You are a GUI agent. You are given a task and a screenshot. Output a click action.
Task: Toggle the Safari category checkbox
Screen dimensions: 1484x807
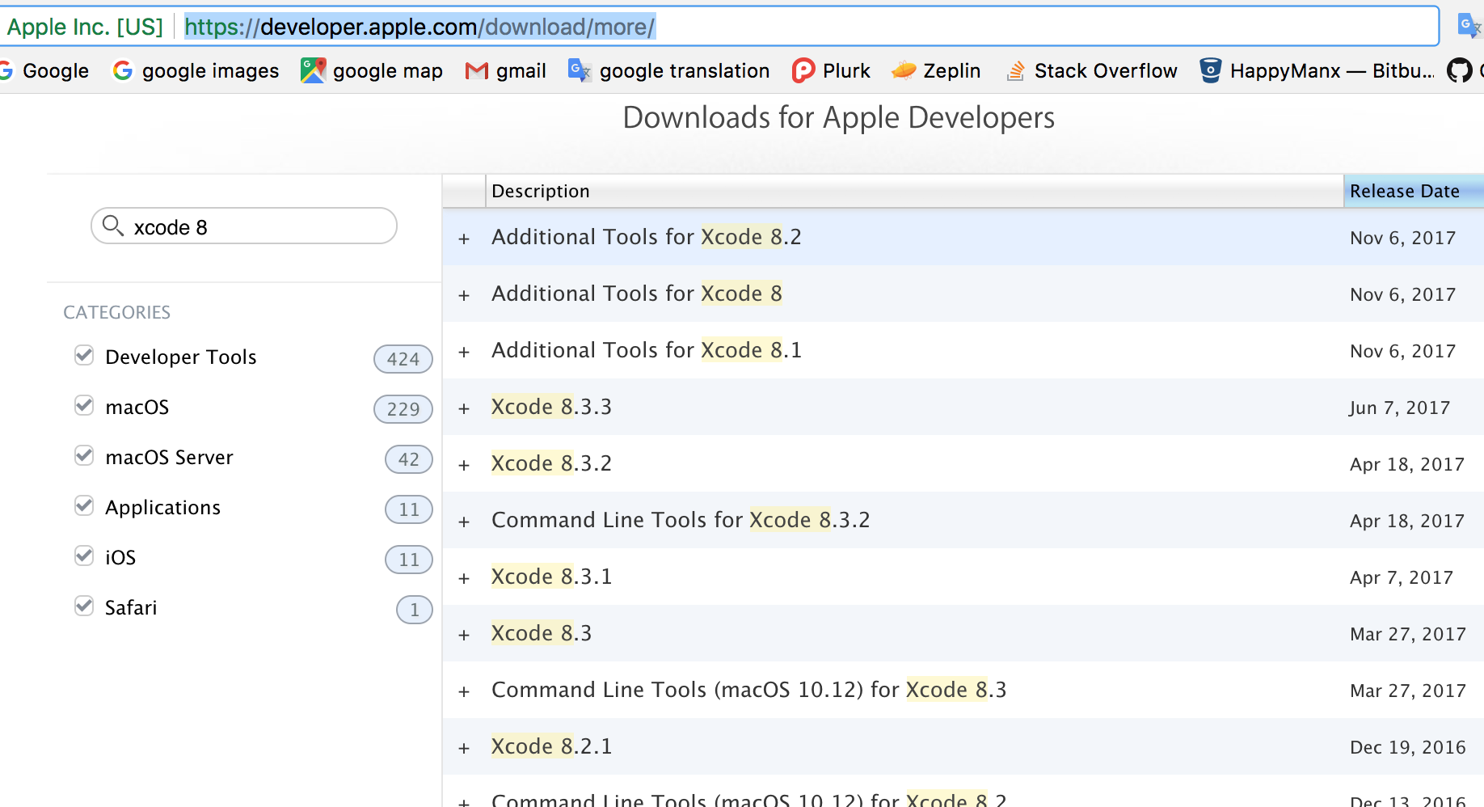pos(84,606)
